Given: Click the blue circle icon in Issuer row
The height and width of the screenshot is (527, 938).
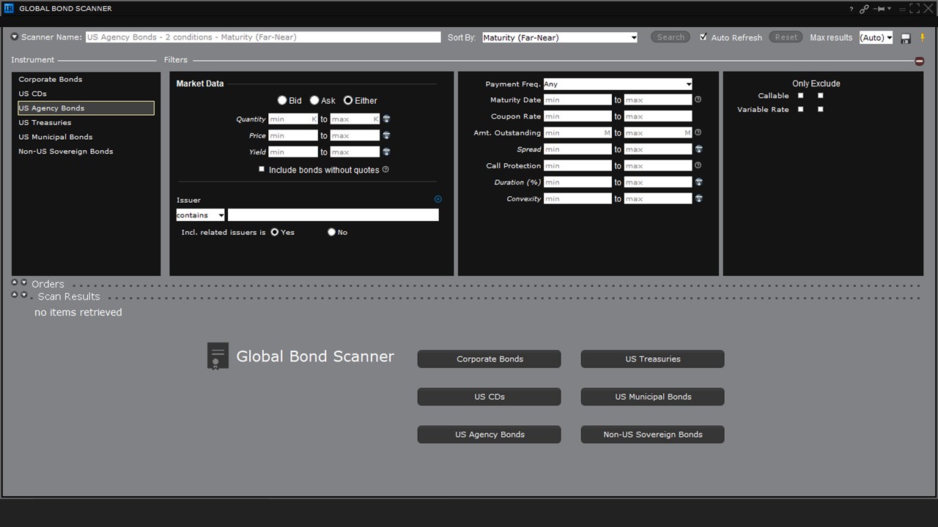Looking at the screenshot, I should click(438, 199).
